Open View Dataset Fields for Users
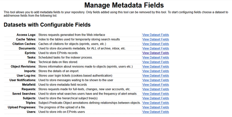The image size is (232, 117). [155, 112]
